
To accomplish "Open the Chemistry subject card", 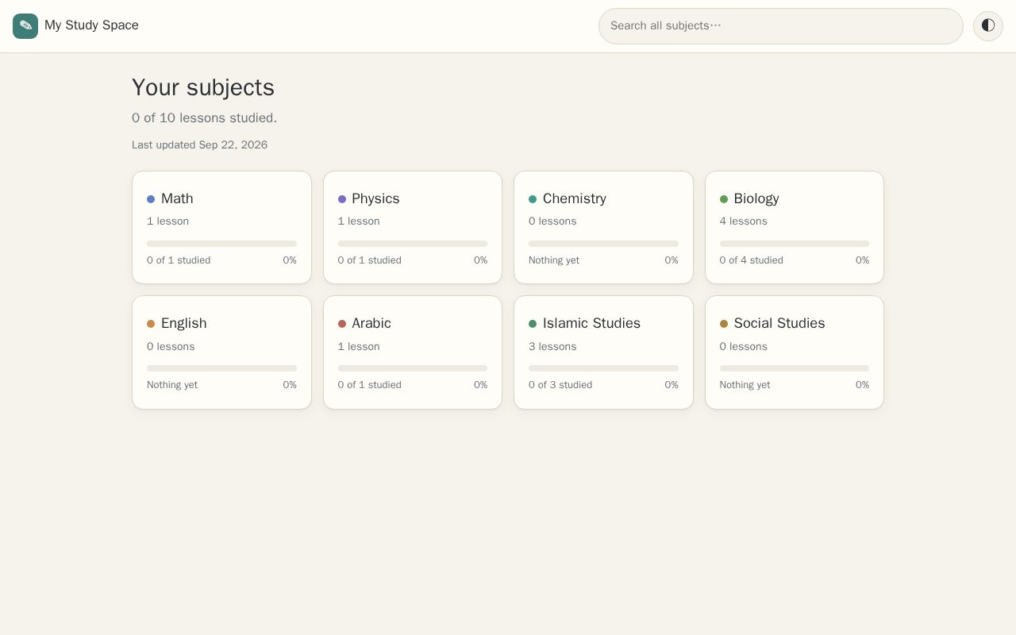I will coord(603,228).
